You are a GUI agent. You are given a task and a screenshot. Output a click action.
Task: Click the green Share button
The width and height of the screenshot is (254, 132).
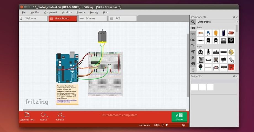coord(179,117)
